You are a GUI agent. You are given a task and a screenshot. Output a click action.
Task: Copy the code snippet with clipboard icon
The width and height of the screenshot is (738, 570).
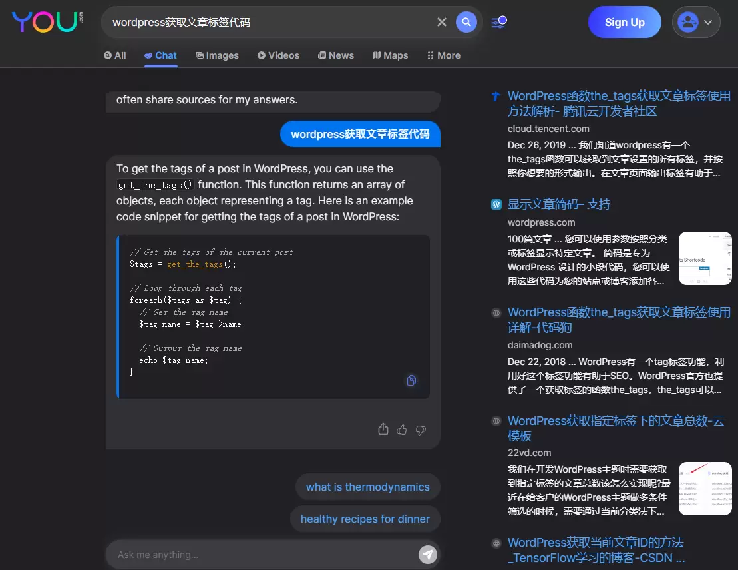411,380
